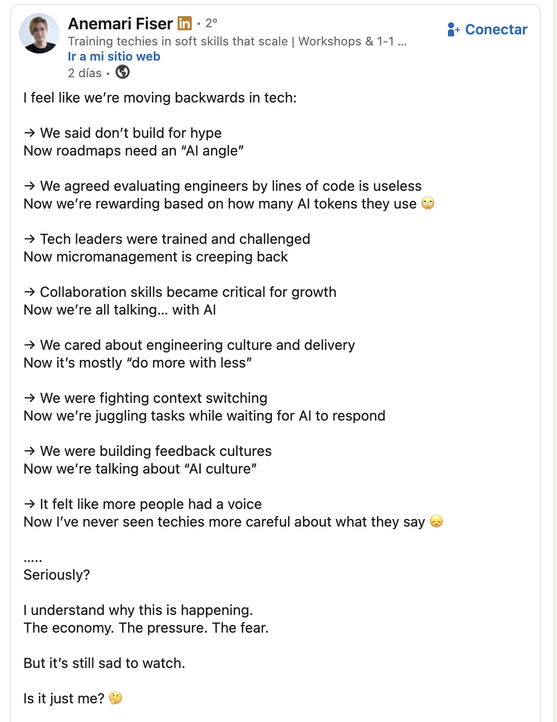Screen dimensions: 557x722
Task: Click the person-plus icon beside Conectar
Action: tap(453, 30)
